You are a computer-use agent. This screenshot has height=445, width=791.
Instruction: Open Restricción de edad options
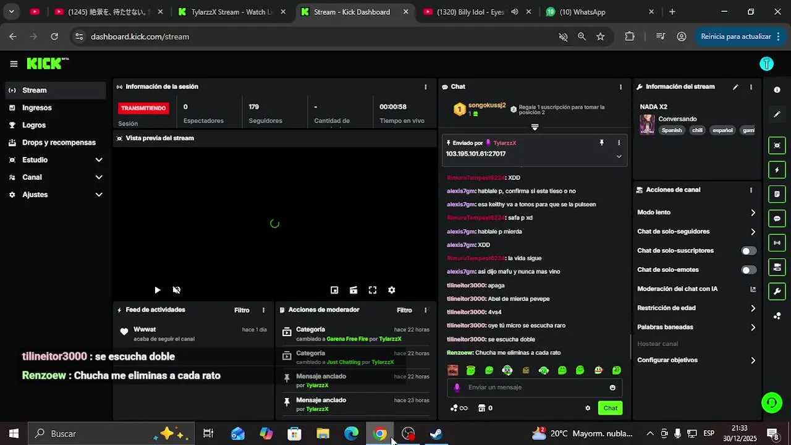tap(696, 308)
